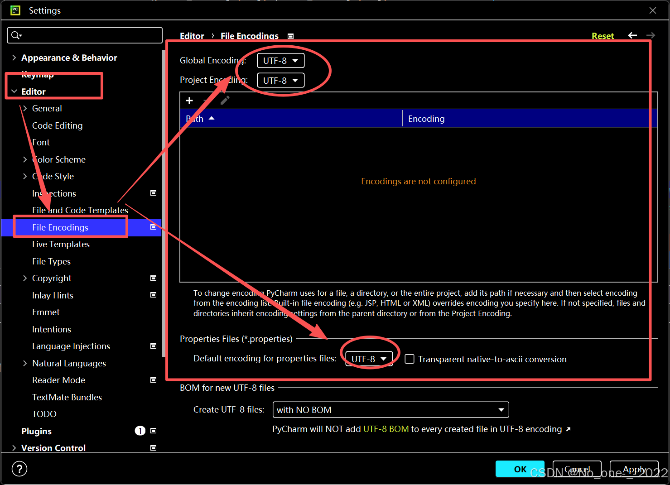Open default encoding for properties files dropdown

tap(369, 359)
